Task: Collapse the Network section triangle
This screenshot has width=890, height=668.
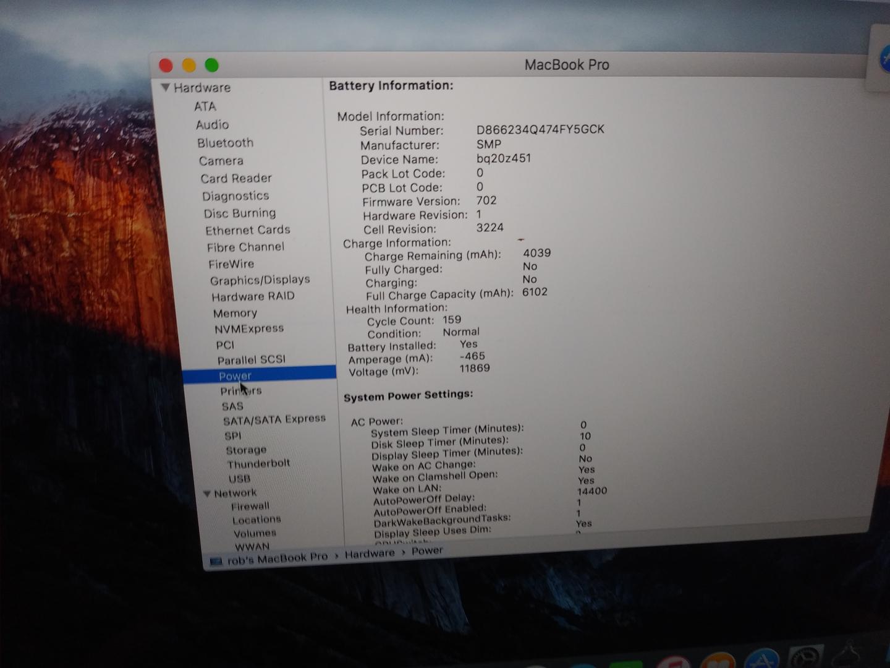Action: [x=207, y=494]
